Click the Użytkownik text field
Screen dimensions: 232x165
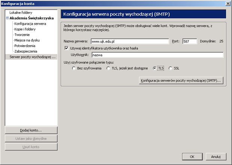[157, 55]
